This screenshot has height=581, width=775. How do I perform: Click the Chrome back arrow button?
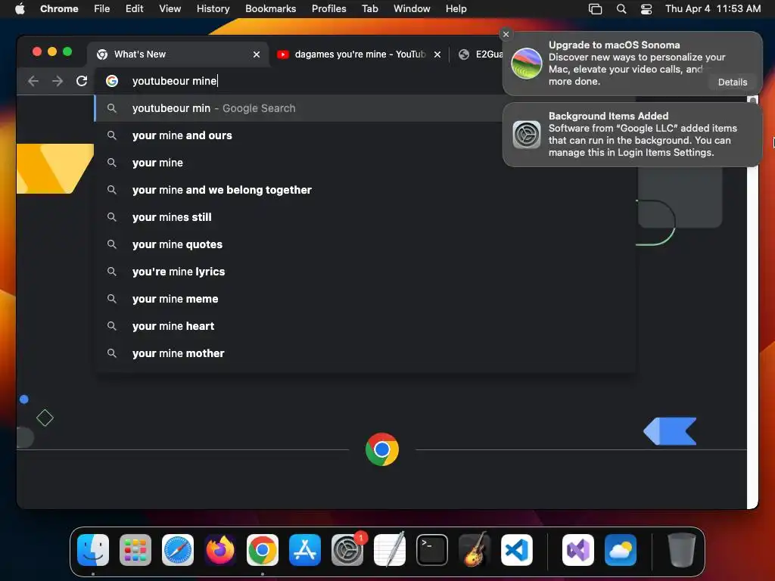[x=33, y=81]
